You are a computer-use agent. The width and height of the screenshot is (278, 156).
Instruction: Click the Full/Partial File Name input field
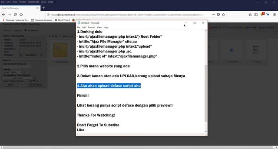click(x=17, y=67)
